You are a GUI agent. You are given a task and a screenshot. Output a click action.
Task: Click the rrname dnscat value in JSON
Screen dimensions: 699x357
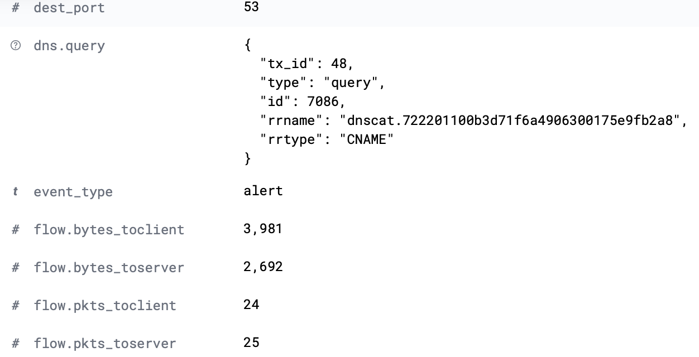point(510,120)
